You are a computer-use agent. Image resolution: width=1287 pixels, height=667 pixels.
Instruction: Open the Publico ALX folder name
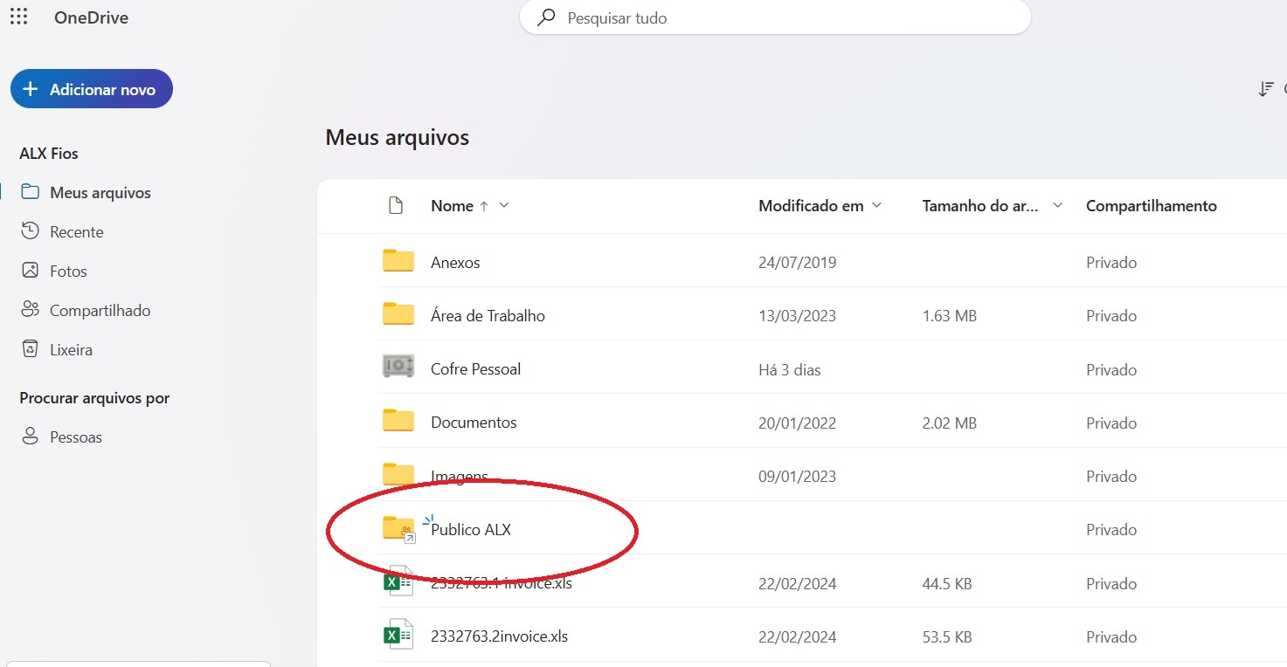pos(471,530)
